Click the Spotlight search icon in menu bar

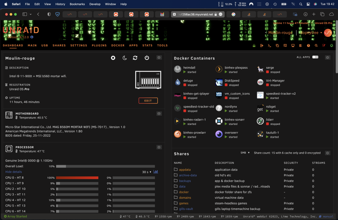(x=300, y=4)
